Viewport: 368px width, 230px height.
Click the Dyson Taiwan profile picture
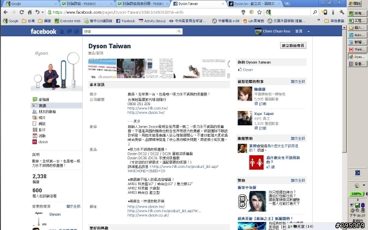[56, 70]
